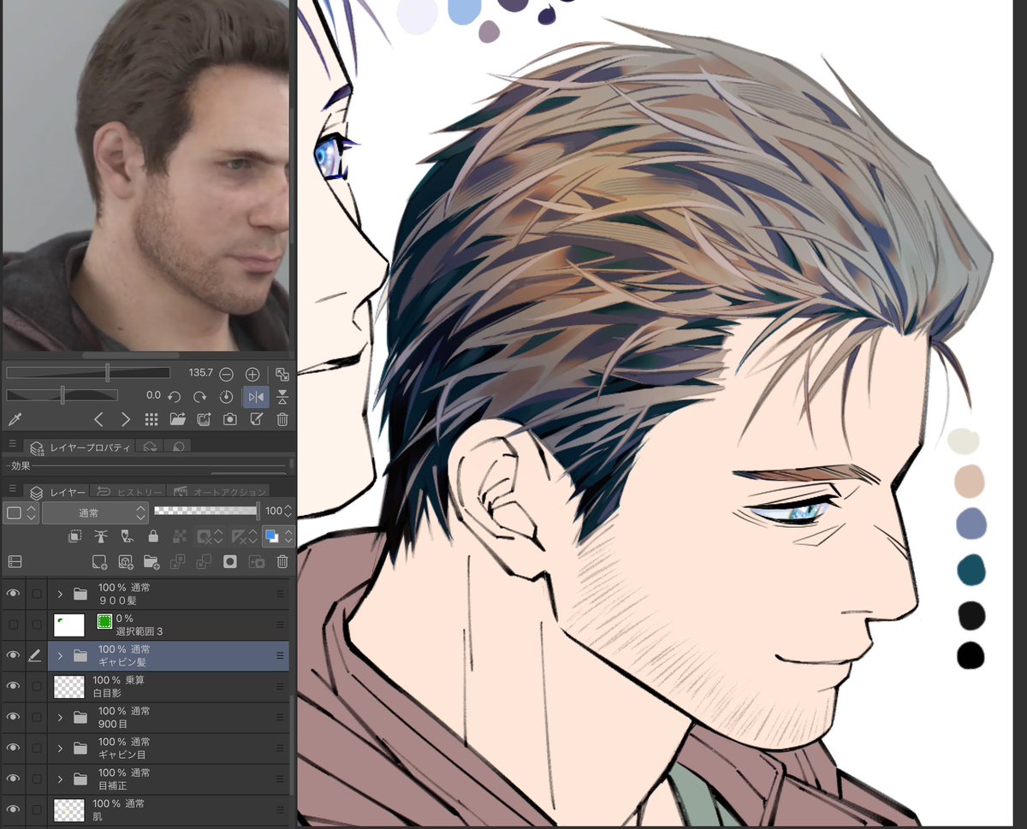Viewport: 1027px width, 829px height.
Task: Open the layer color dropdown
Action: tap(277, 536)
